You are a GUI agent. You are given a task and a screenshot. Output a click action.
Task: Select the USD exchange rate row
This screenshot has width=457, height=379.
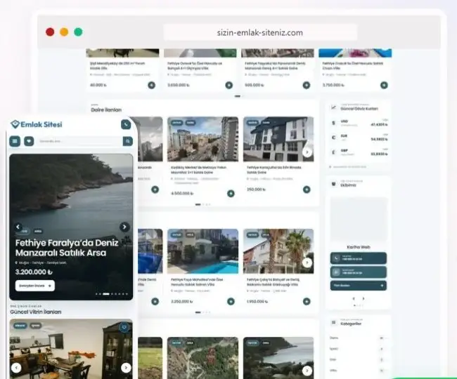(359, 123)
